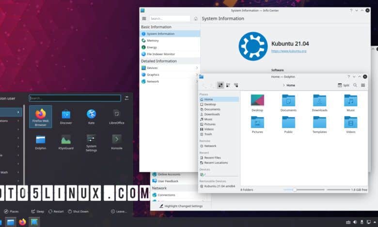Viewport: 378px width, 227px height.
Task: Switch Dolphin to compact view mode
Action: [x=228, y=85]
